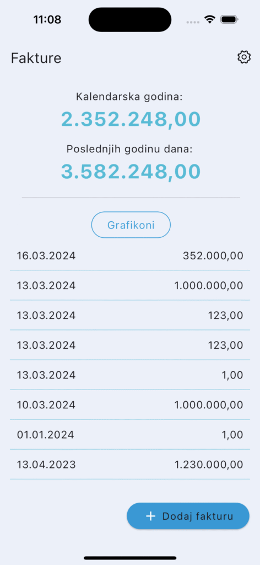Open the 16.03.2024 invoice of 352.000,00
The image size is (260, 565).
tap(130, 256)
